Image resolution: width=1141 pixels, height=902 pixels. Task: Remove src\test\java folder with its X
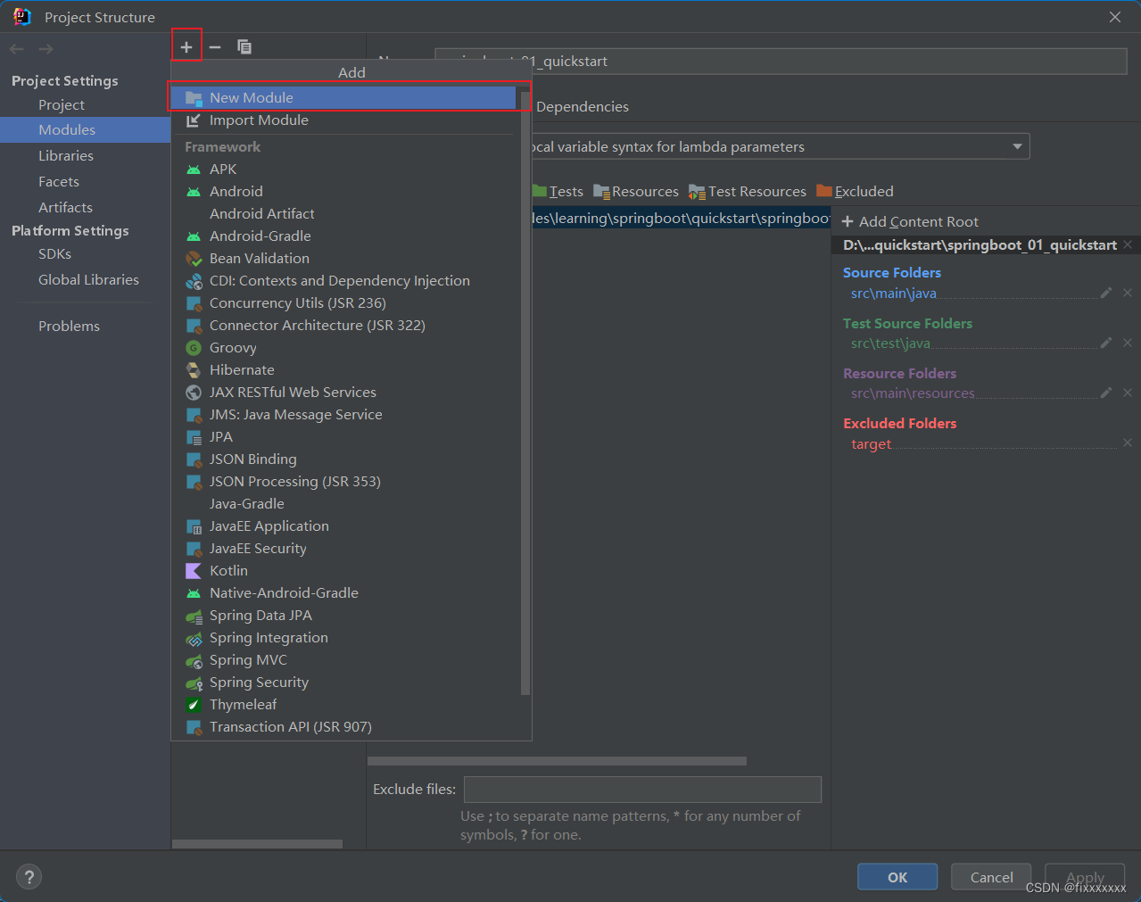[1128, 343]
